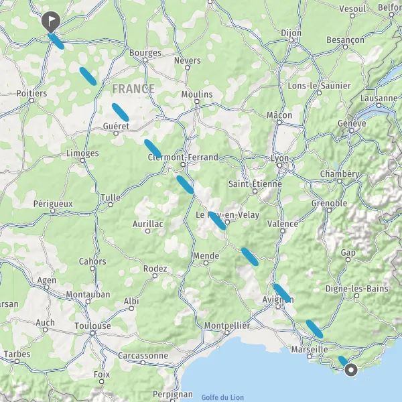Click the Montpellier city dot
402x402 pixels.
coord(227,333)
